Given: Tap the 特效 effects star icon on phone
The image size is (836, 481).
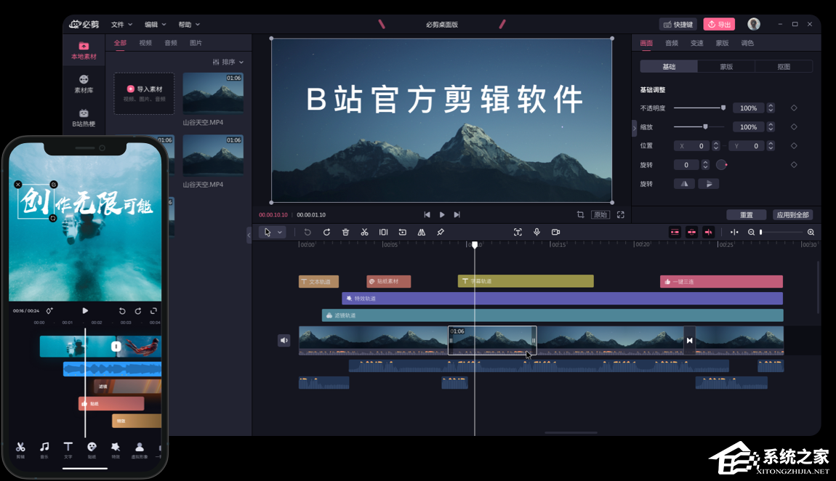Looking at the screenshot, I should click(x=115, y=450).
